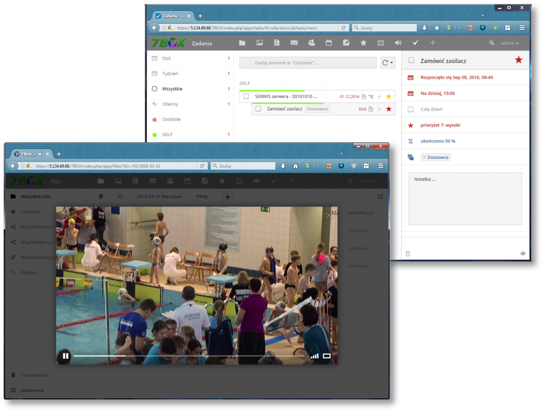Open the Contacts icon in Zadania toolbar
544x412 pixels.
point(311,43)
